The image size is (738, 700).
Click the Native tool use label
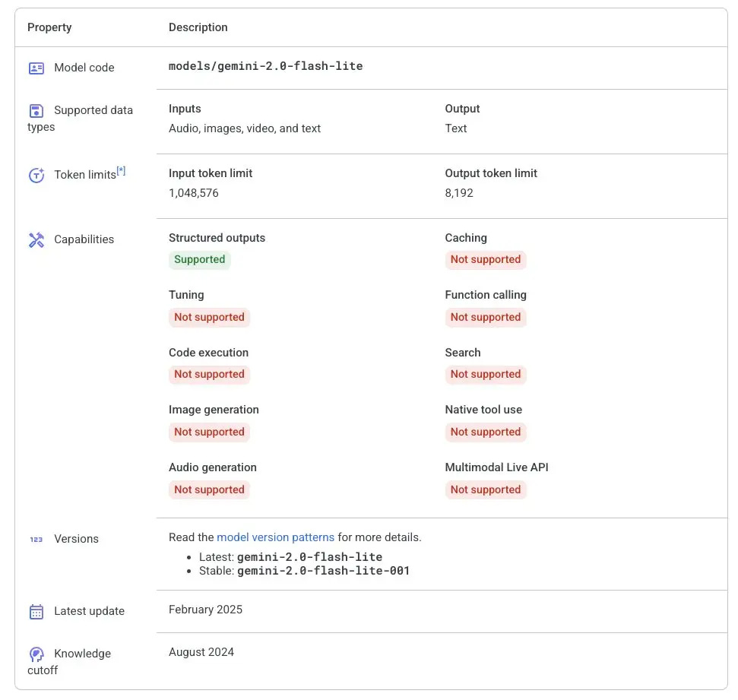pyautogui.click(x=483, y=410)
